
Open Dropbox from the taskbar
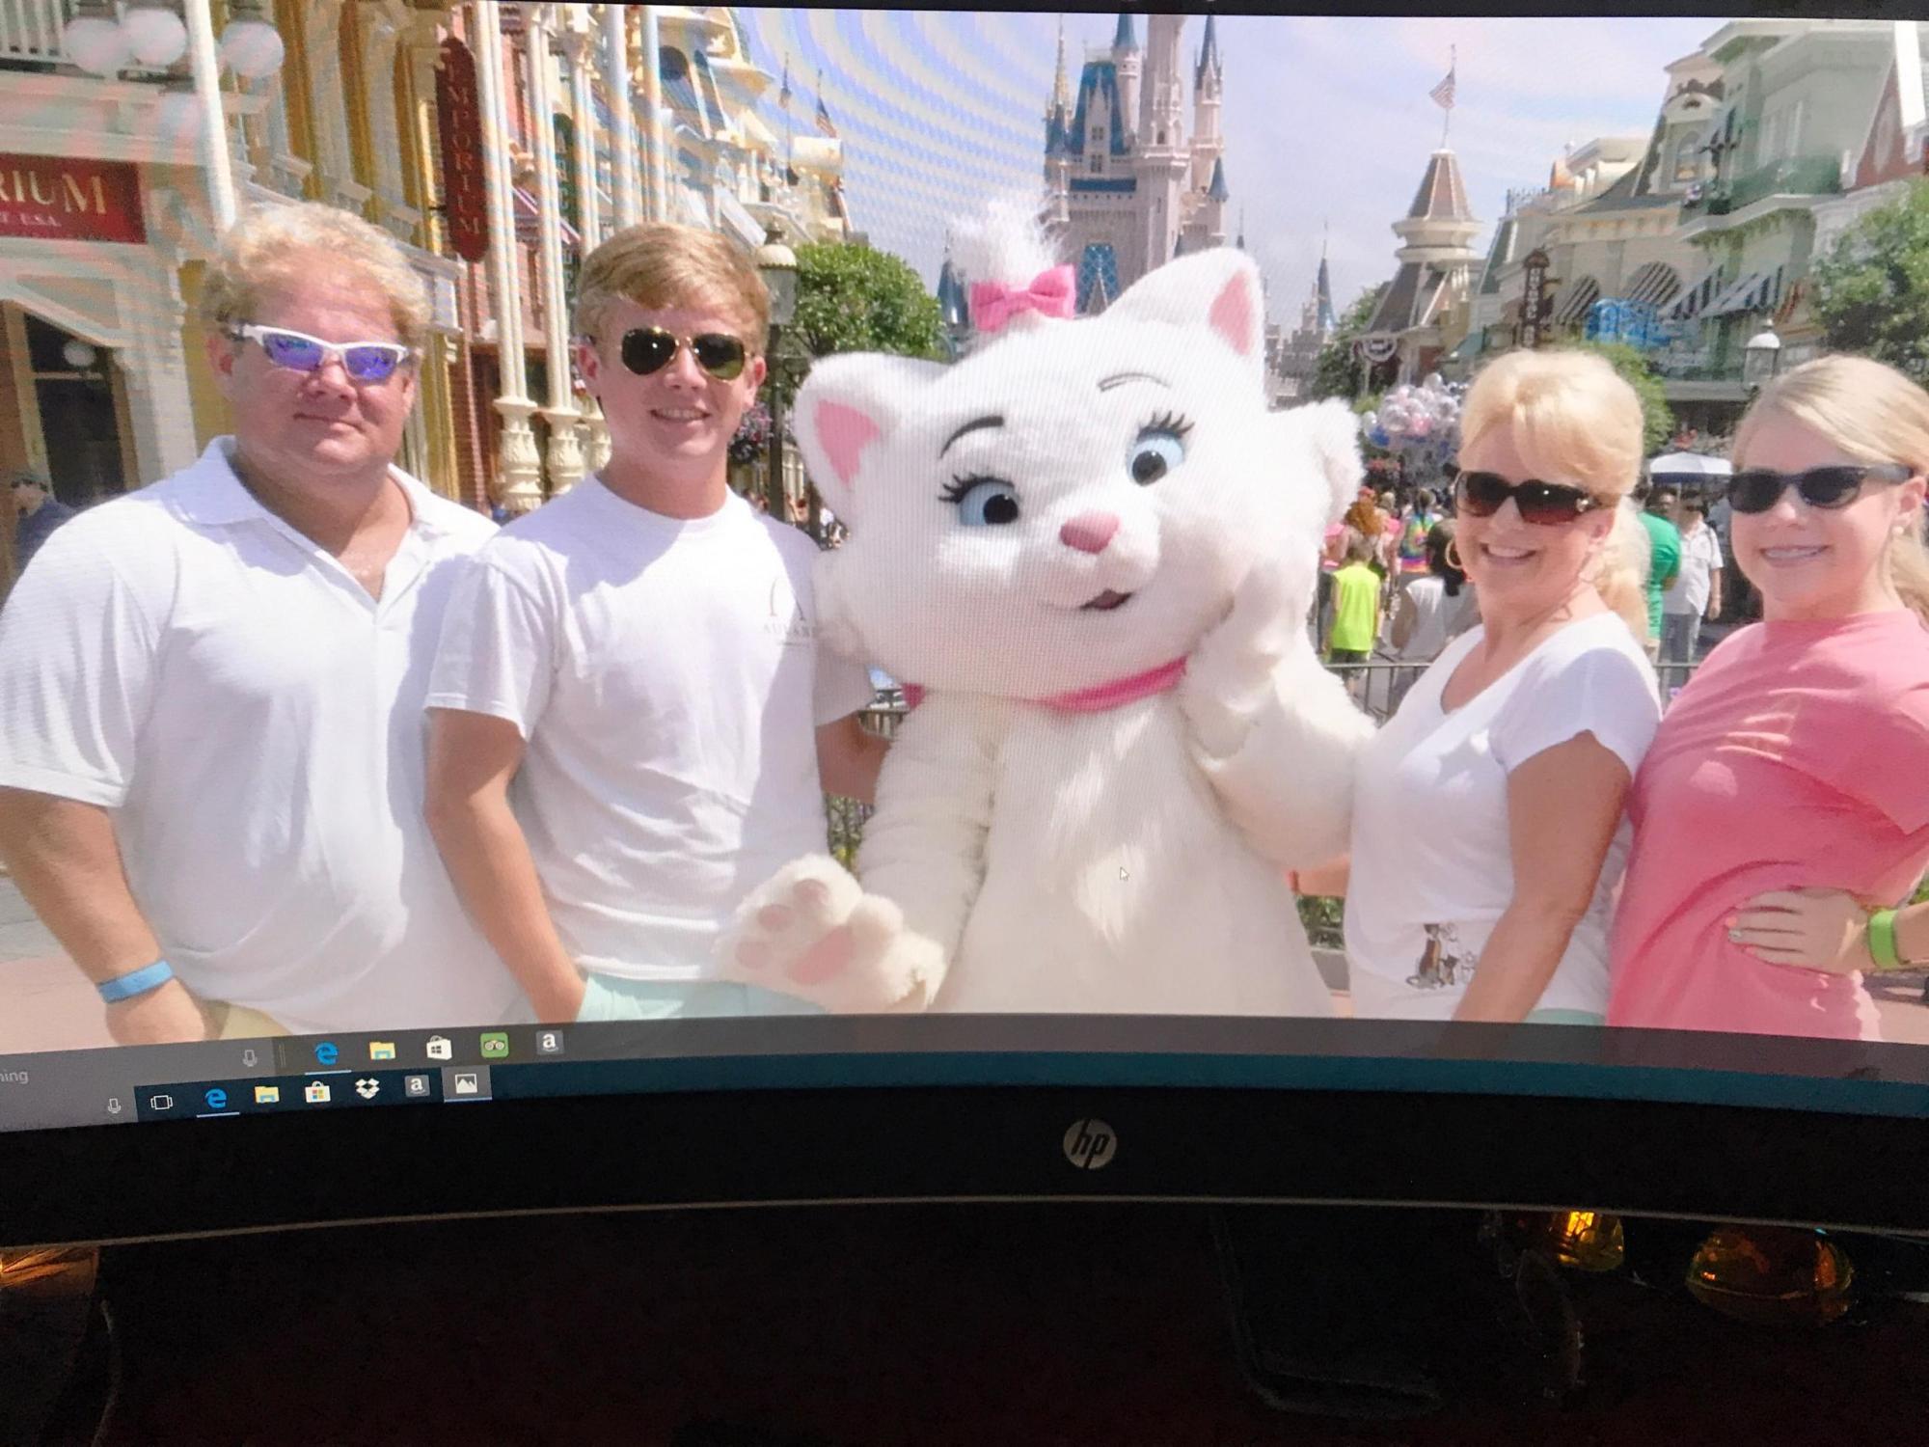point(367,1088)
